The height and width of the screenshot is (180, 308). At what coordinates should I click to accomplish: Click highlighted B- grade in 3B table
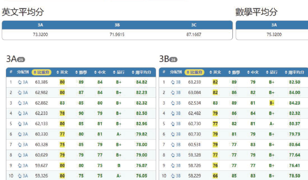pos(272,103)
